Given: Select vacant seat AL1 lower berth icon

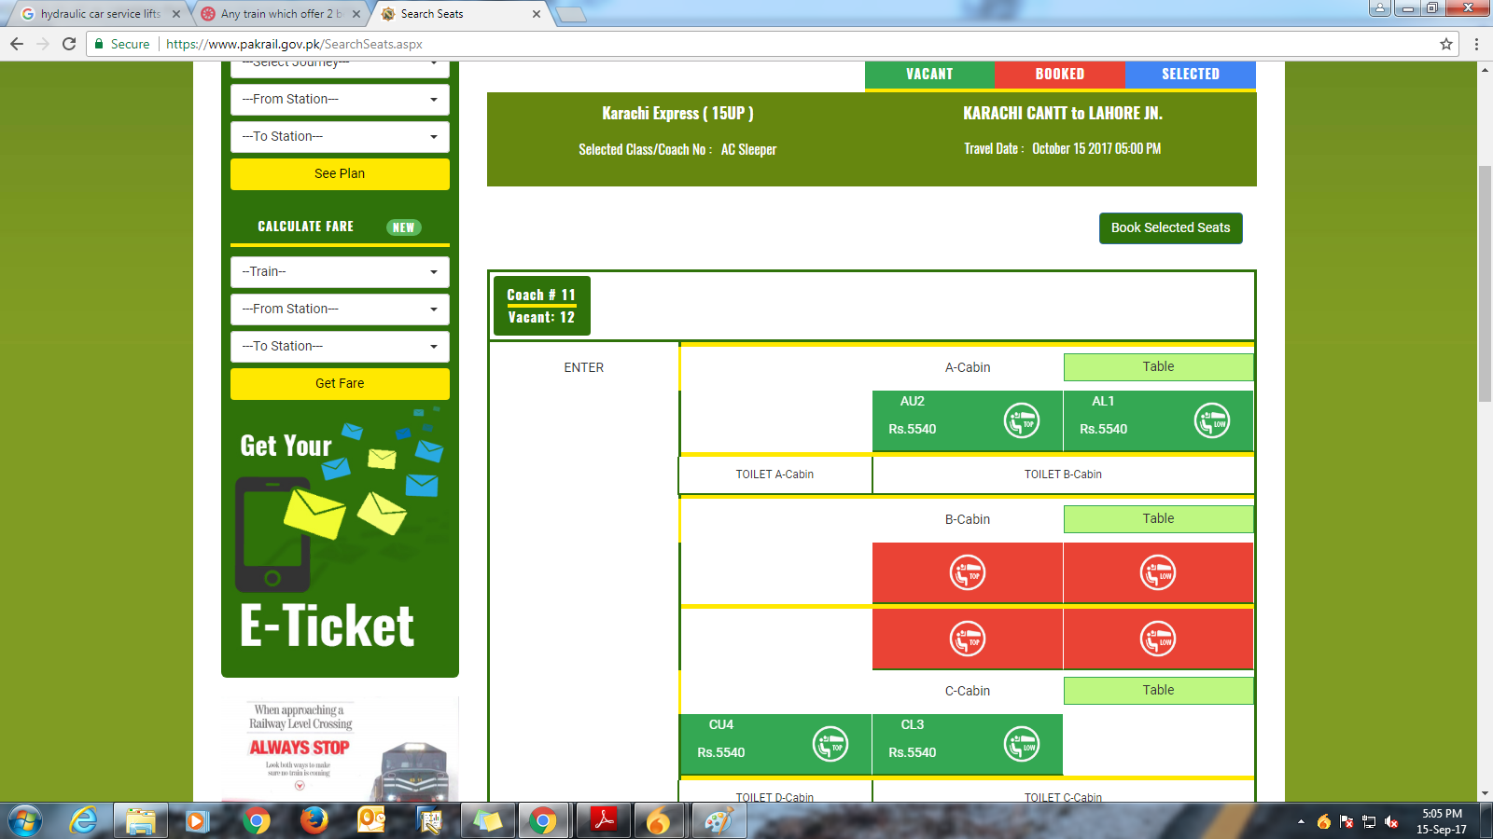Looking at the screenshot, I should 1212,421.
